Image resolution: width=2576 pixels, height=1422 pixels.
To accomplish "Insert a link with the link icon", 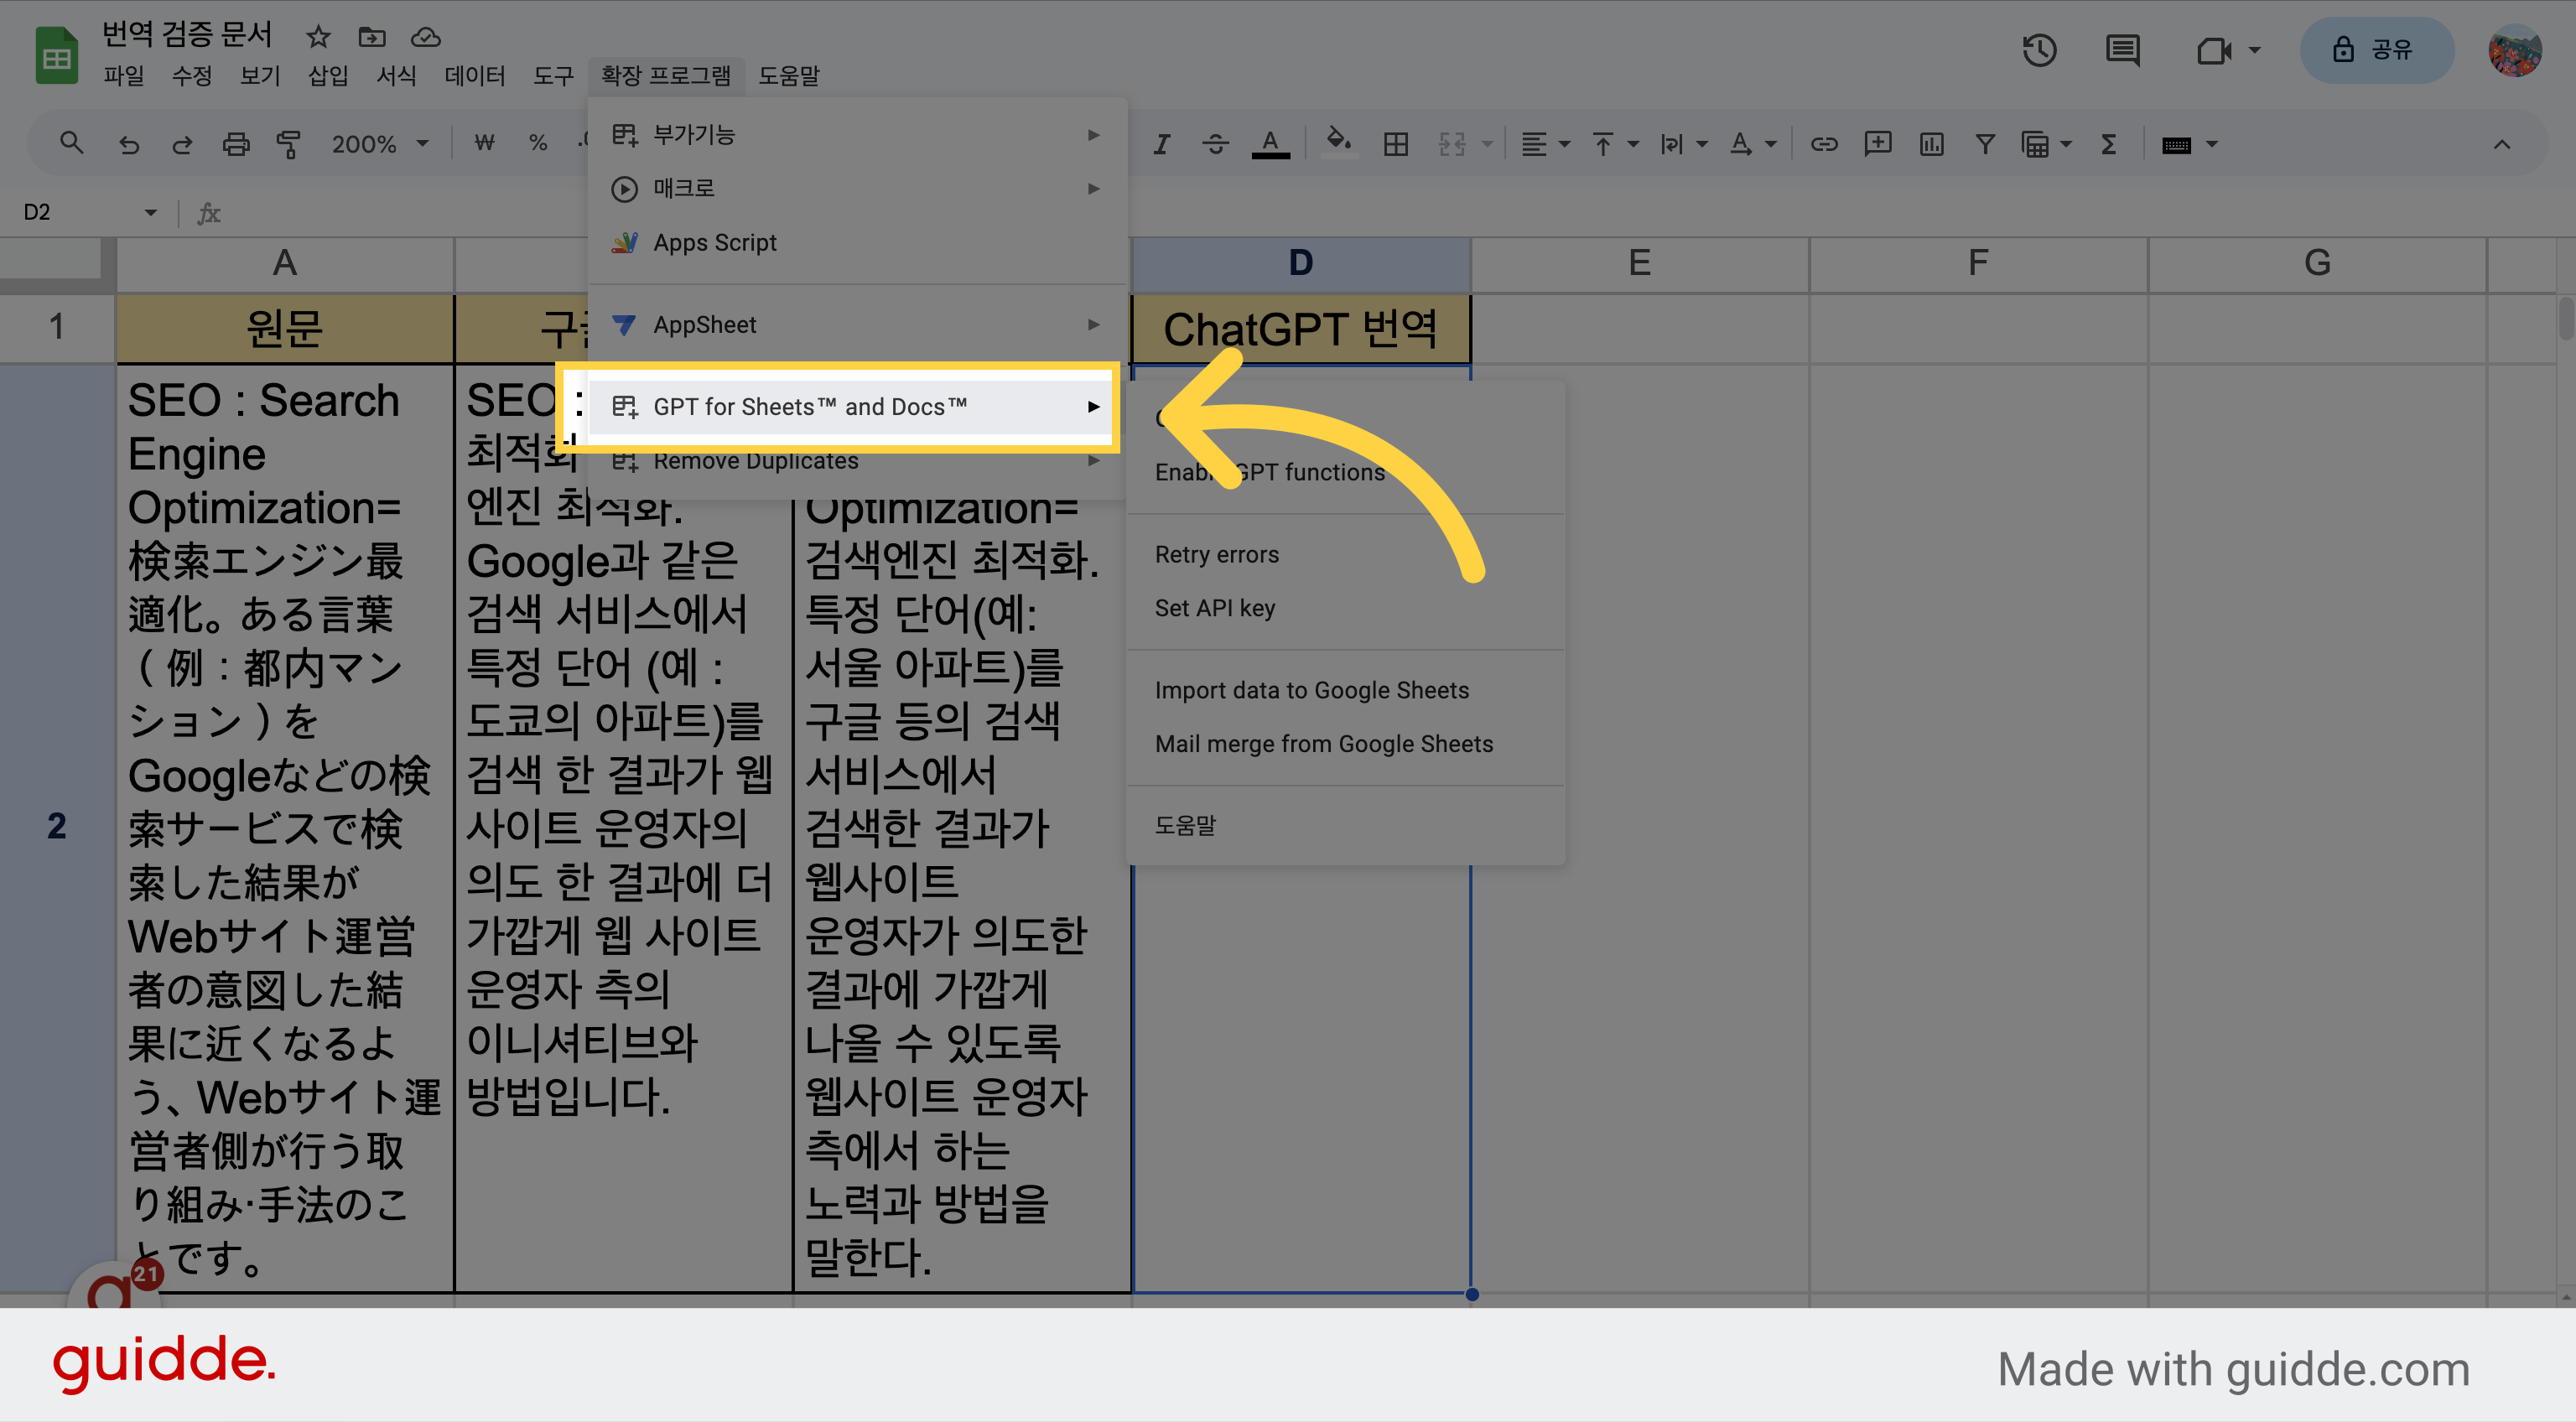I will (1824, 144).
